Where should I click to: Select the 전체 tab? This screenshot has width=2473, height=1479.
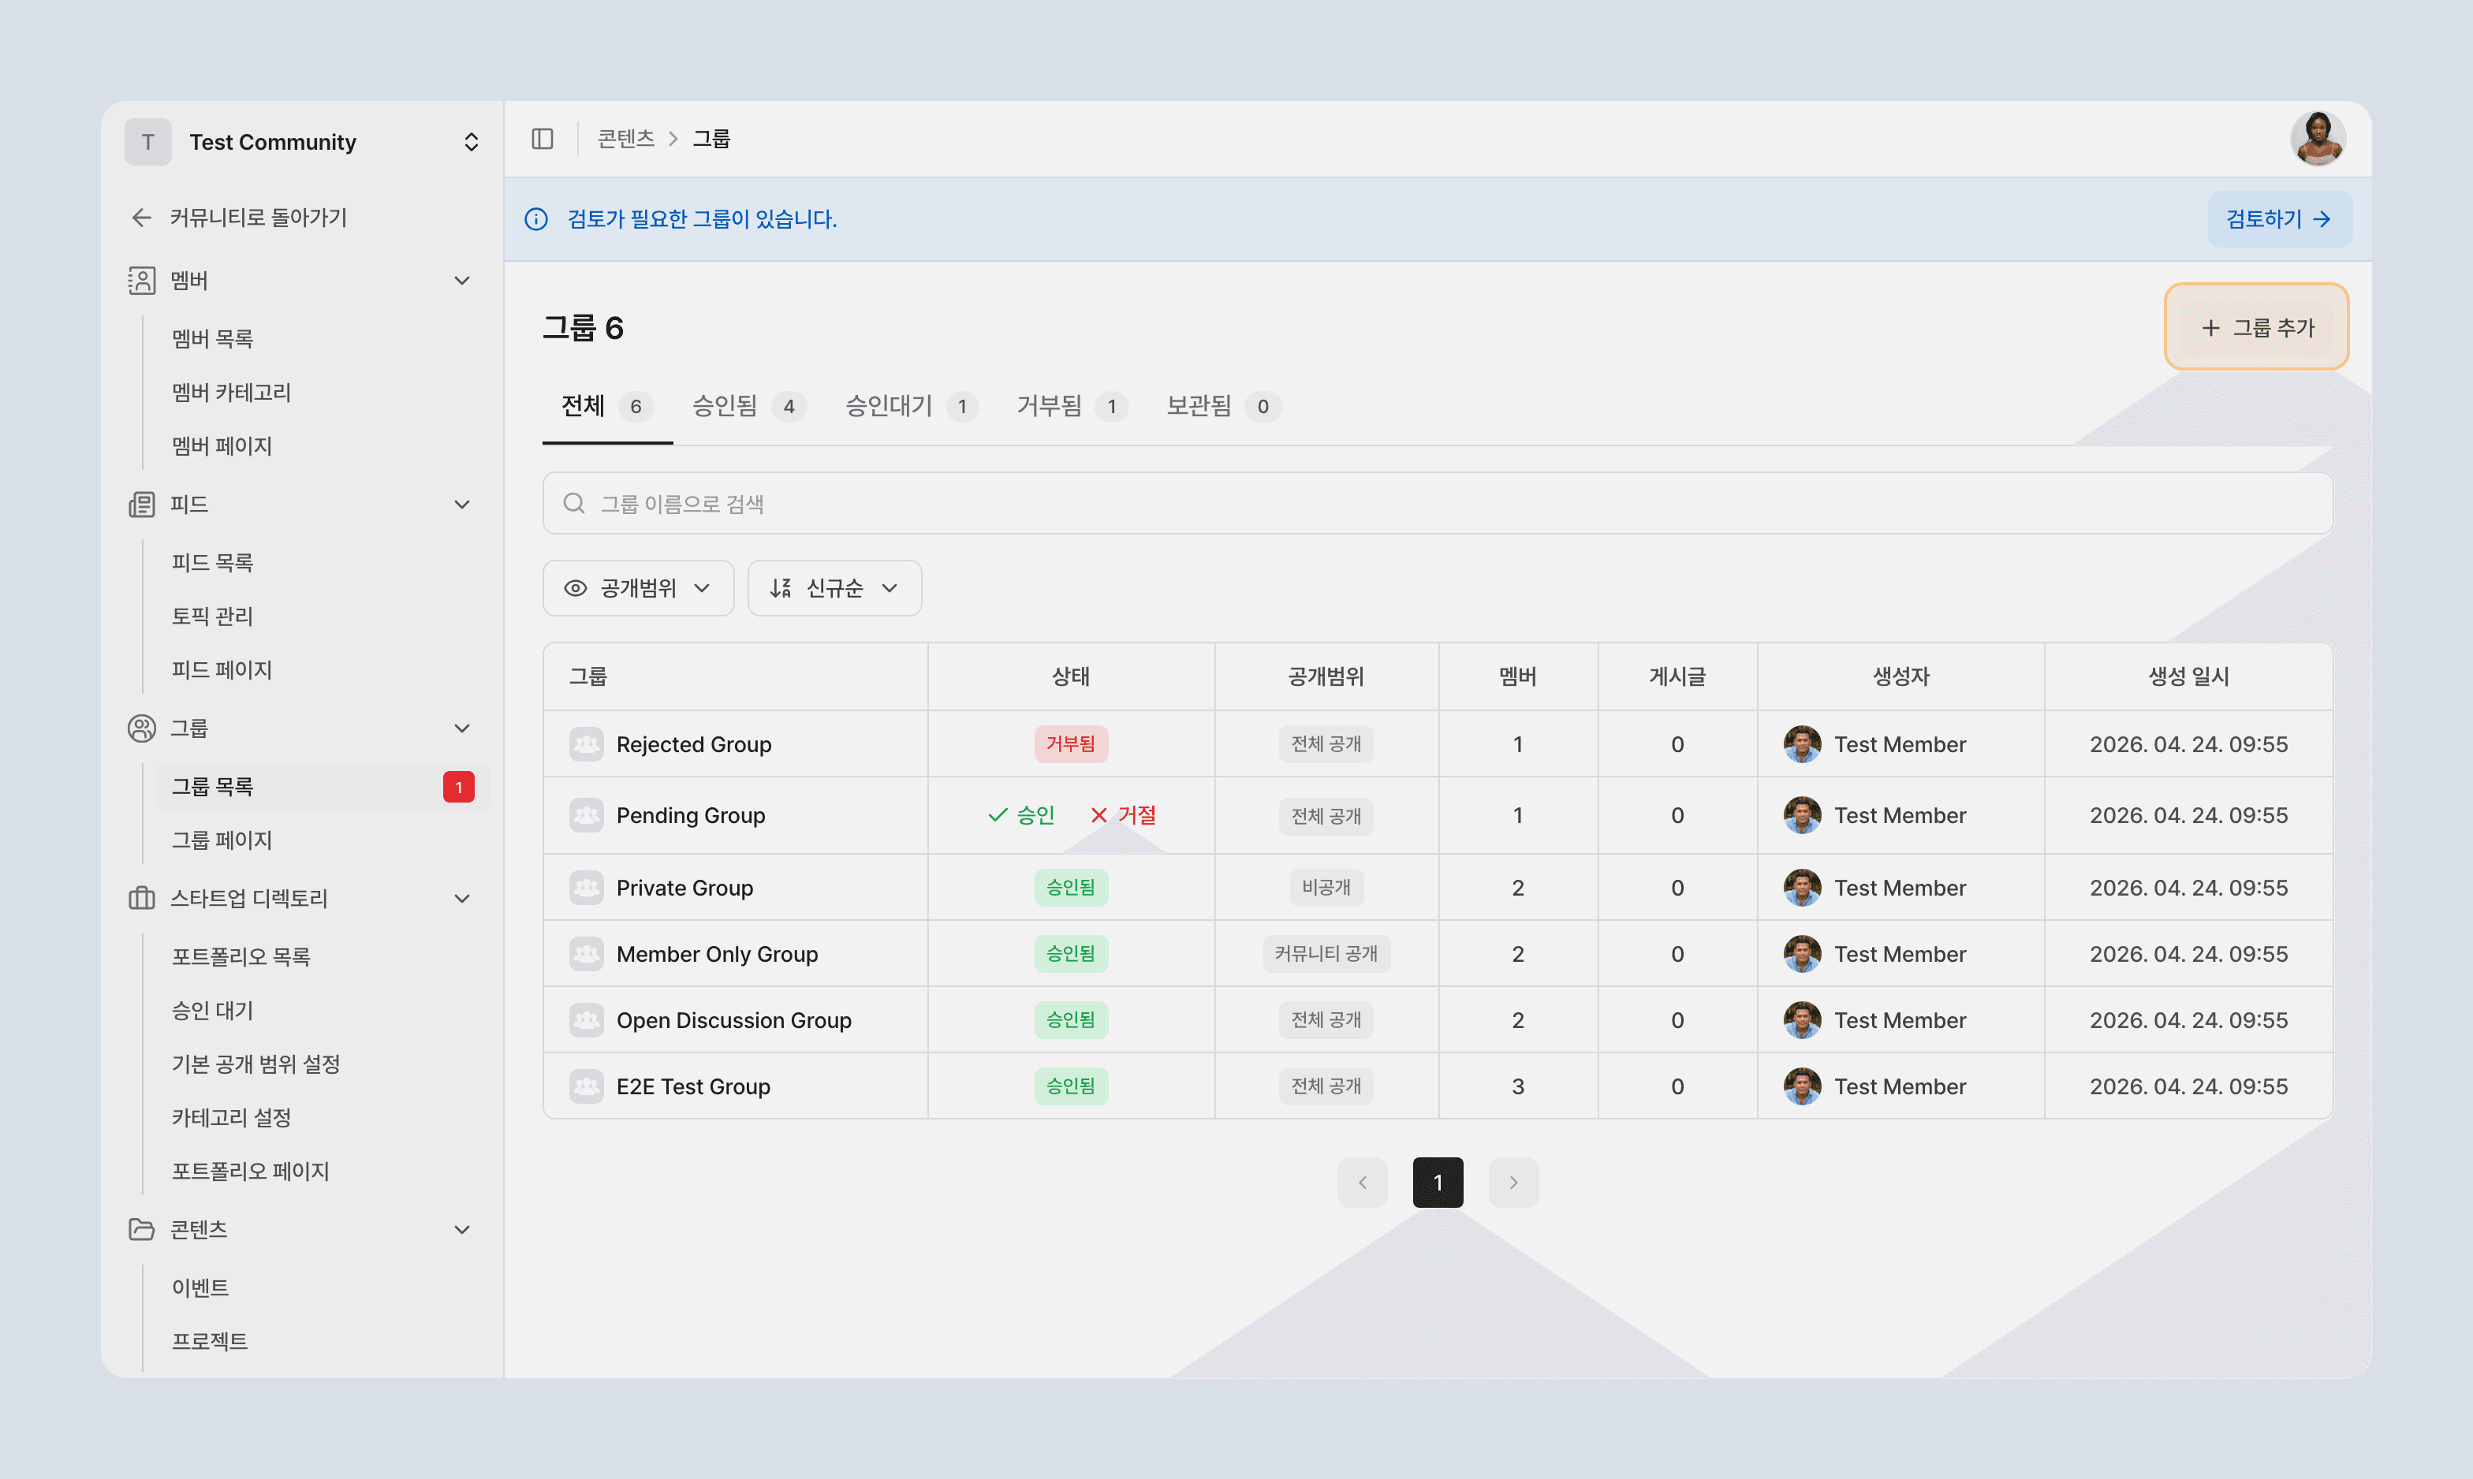(x=607, y=407)
